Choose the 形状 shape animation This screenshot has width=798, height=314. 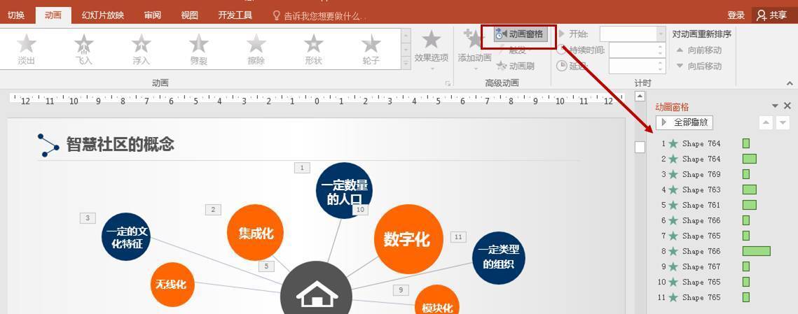[314, 50]
